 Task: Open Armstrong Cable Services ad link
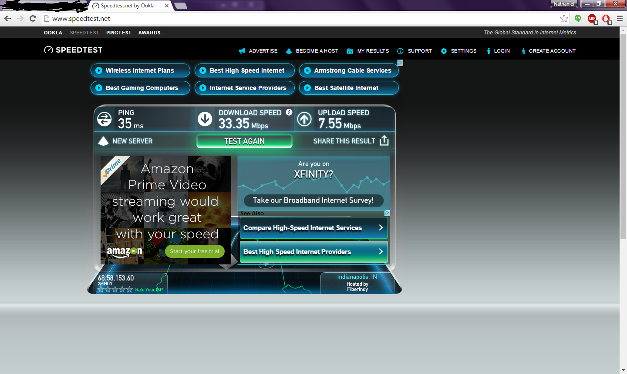tap(349, 70)
